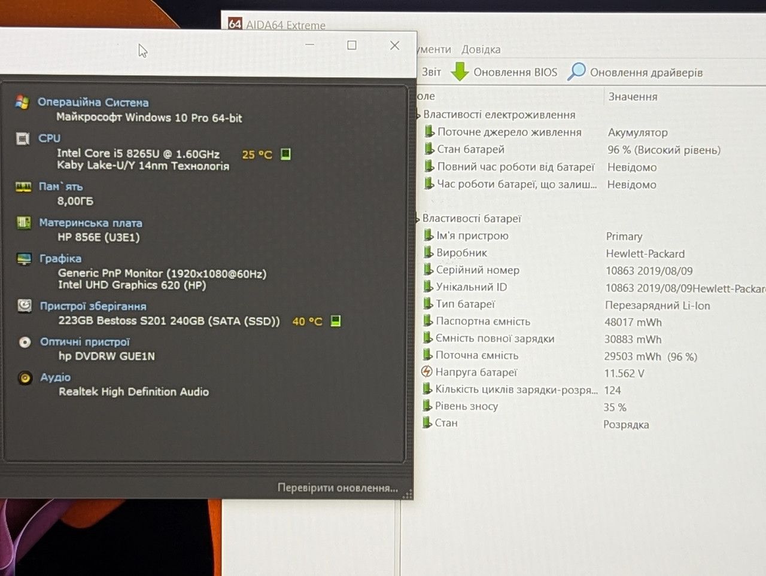Image resolution: width=766 pixels, height=576 pixels.
Task: Click the motherboard icon beside Материнська плата
Action: coord(23,223)
